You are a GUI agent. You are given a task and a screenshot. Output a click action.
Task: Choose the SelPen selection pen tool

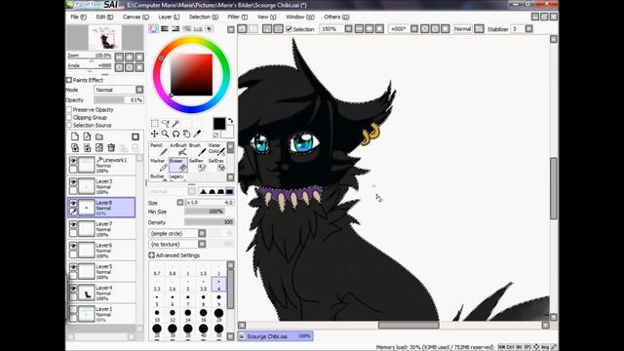(197, 165)
